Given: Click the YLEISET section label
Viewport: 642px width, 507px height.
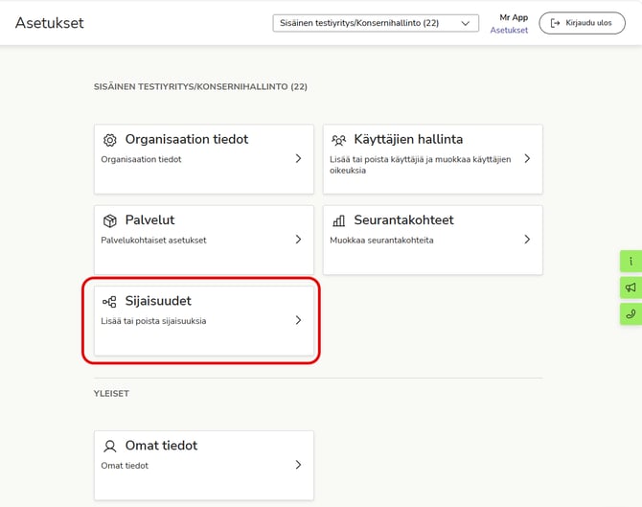Looking at the screenshot, I should coord(111,394).
